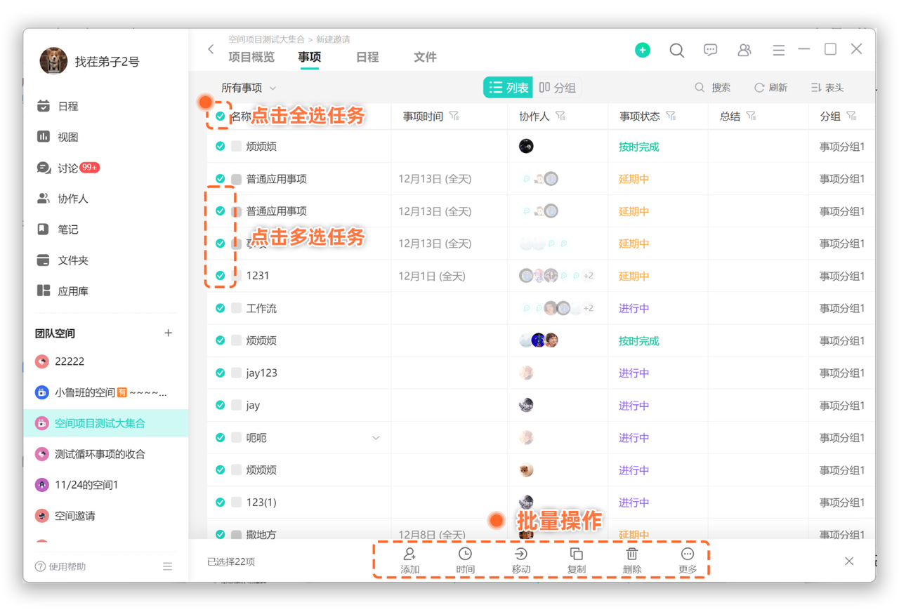Switch to 分组 view mode
The image size is (899, 612).
(558, 88)
